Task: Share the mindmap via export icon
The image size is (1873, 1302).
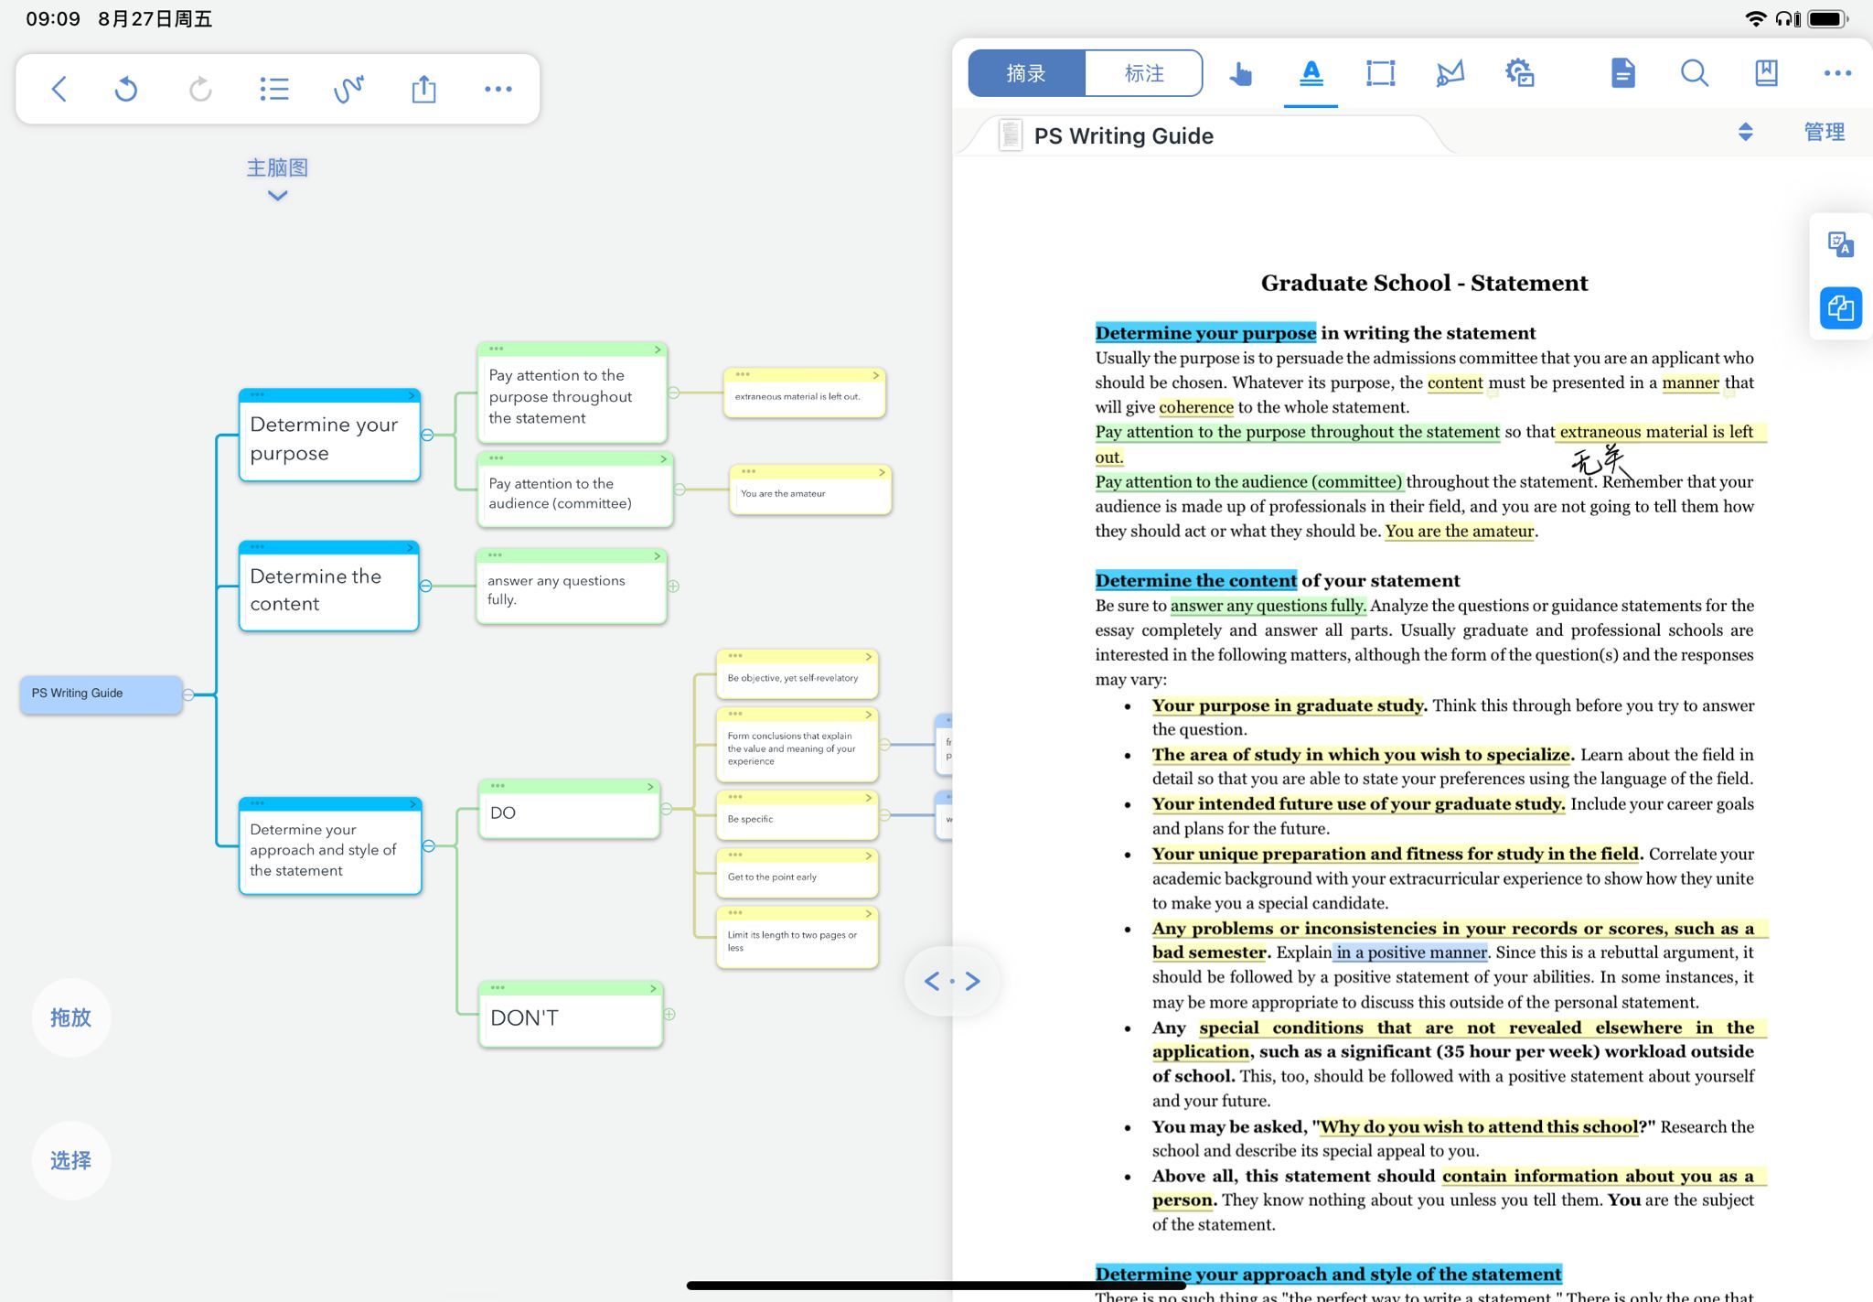Action: [x=423, y=89]
